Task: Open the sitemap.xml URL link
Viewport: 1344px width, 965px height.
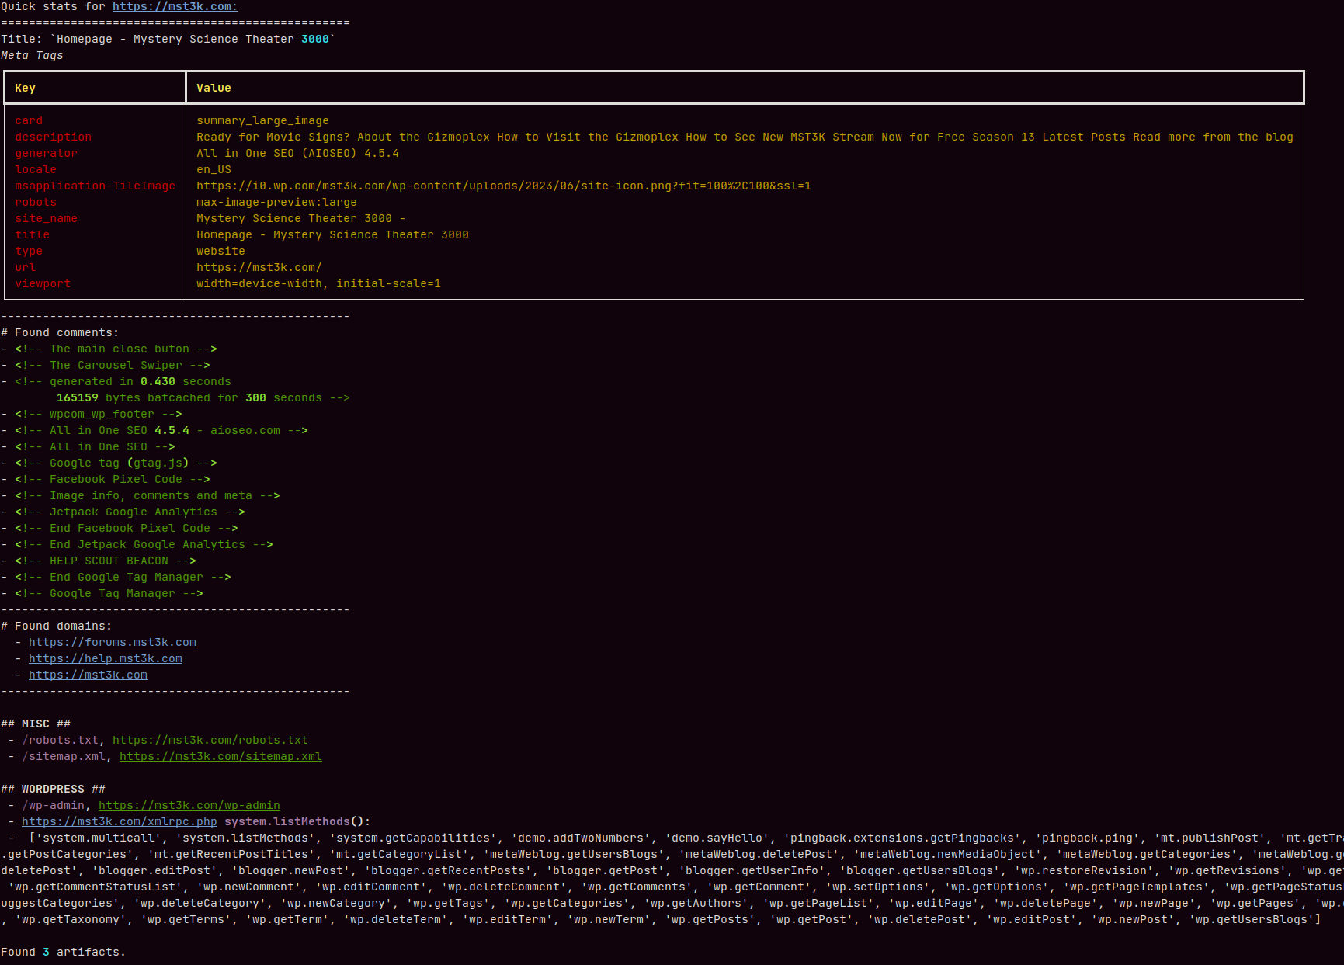Action: (x=221, y=756)
